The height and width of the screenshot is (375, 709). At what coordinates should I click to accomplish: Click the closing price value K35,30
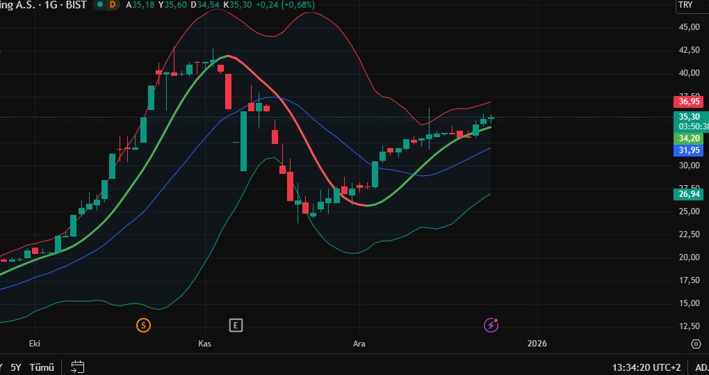click(x=238, y=5)
